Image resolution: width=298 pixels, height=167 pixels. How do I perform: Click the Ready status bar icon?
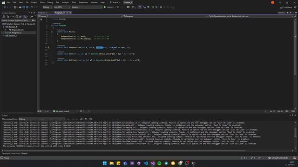pos(2,158)
